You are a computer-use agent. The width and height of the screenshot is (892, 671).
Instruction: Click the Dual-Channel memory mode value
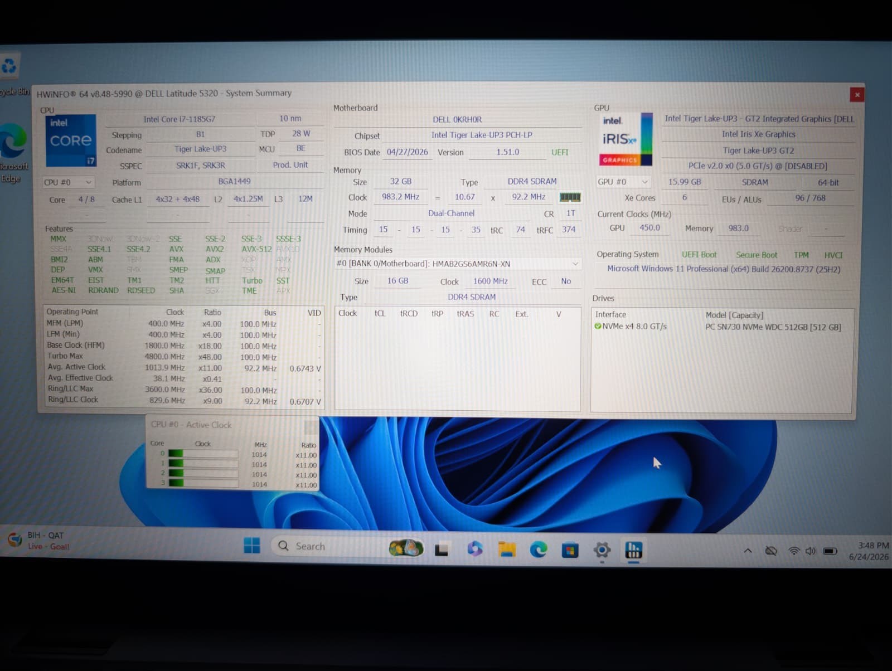(x=451, y=213)
